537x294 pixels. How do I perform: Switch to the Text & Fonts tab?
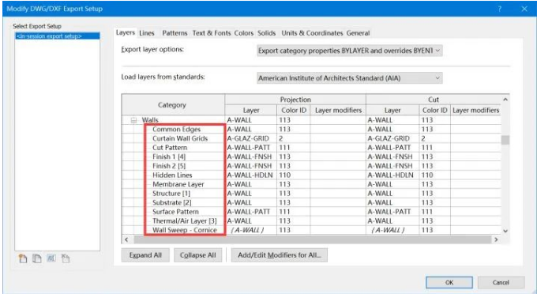[212, 33]
